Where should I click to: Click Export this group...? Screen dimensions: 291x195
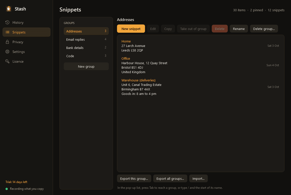click(x=134, y=179)
